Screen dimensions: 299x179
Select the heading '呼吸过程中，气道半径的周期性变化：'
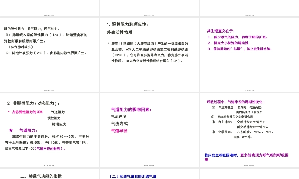coord(236,102)
